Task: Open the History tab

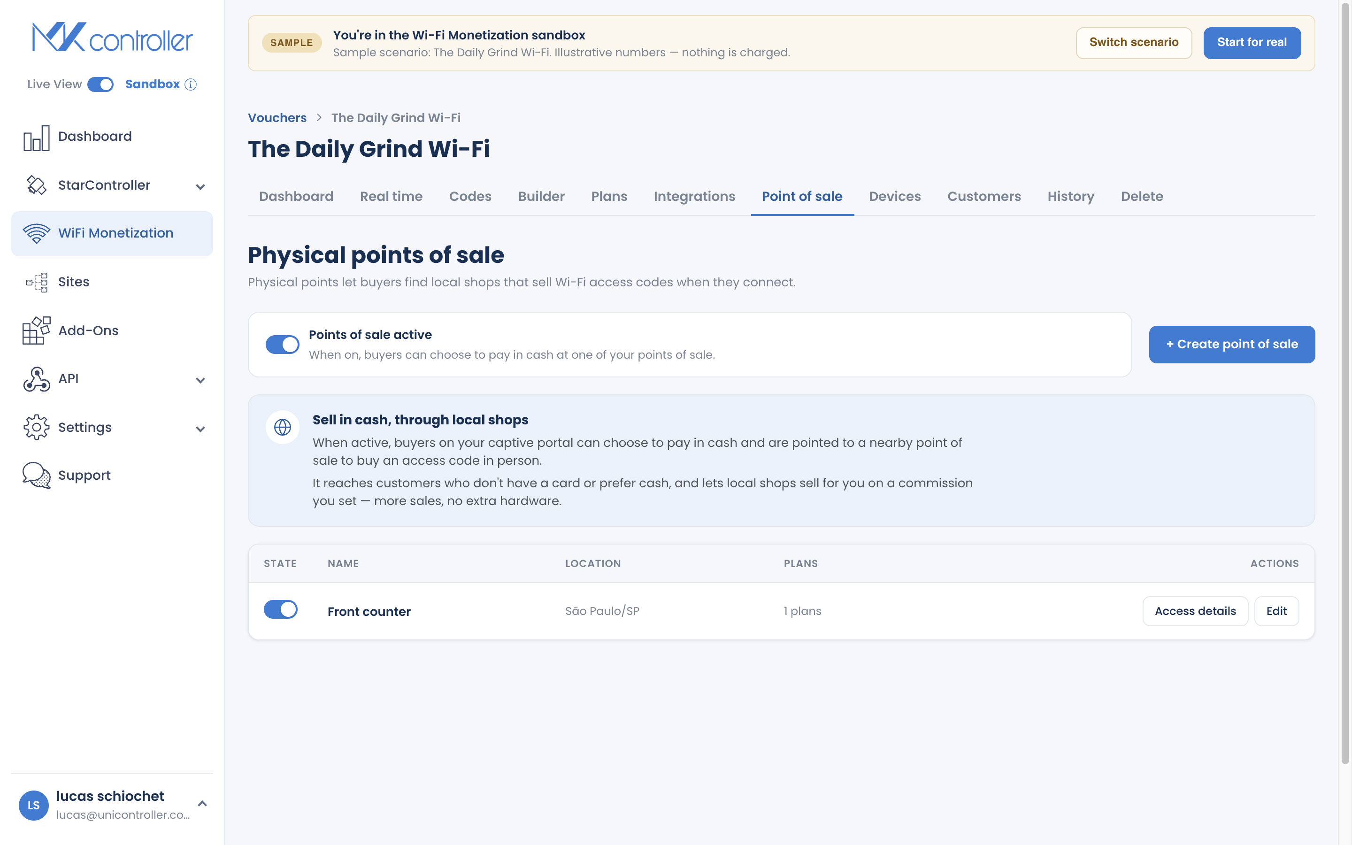Action: pos(1070,196)
